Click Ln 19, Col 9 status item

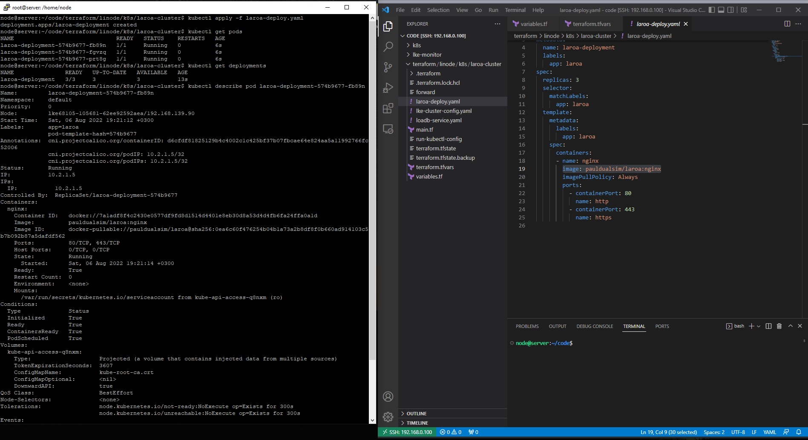pos(669,432)
